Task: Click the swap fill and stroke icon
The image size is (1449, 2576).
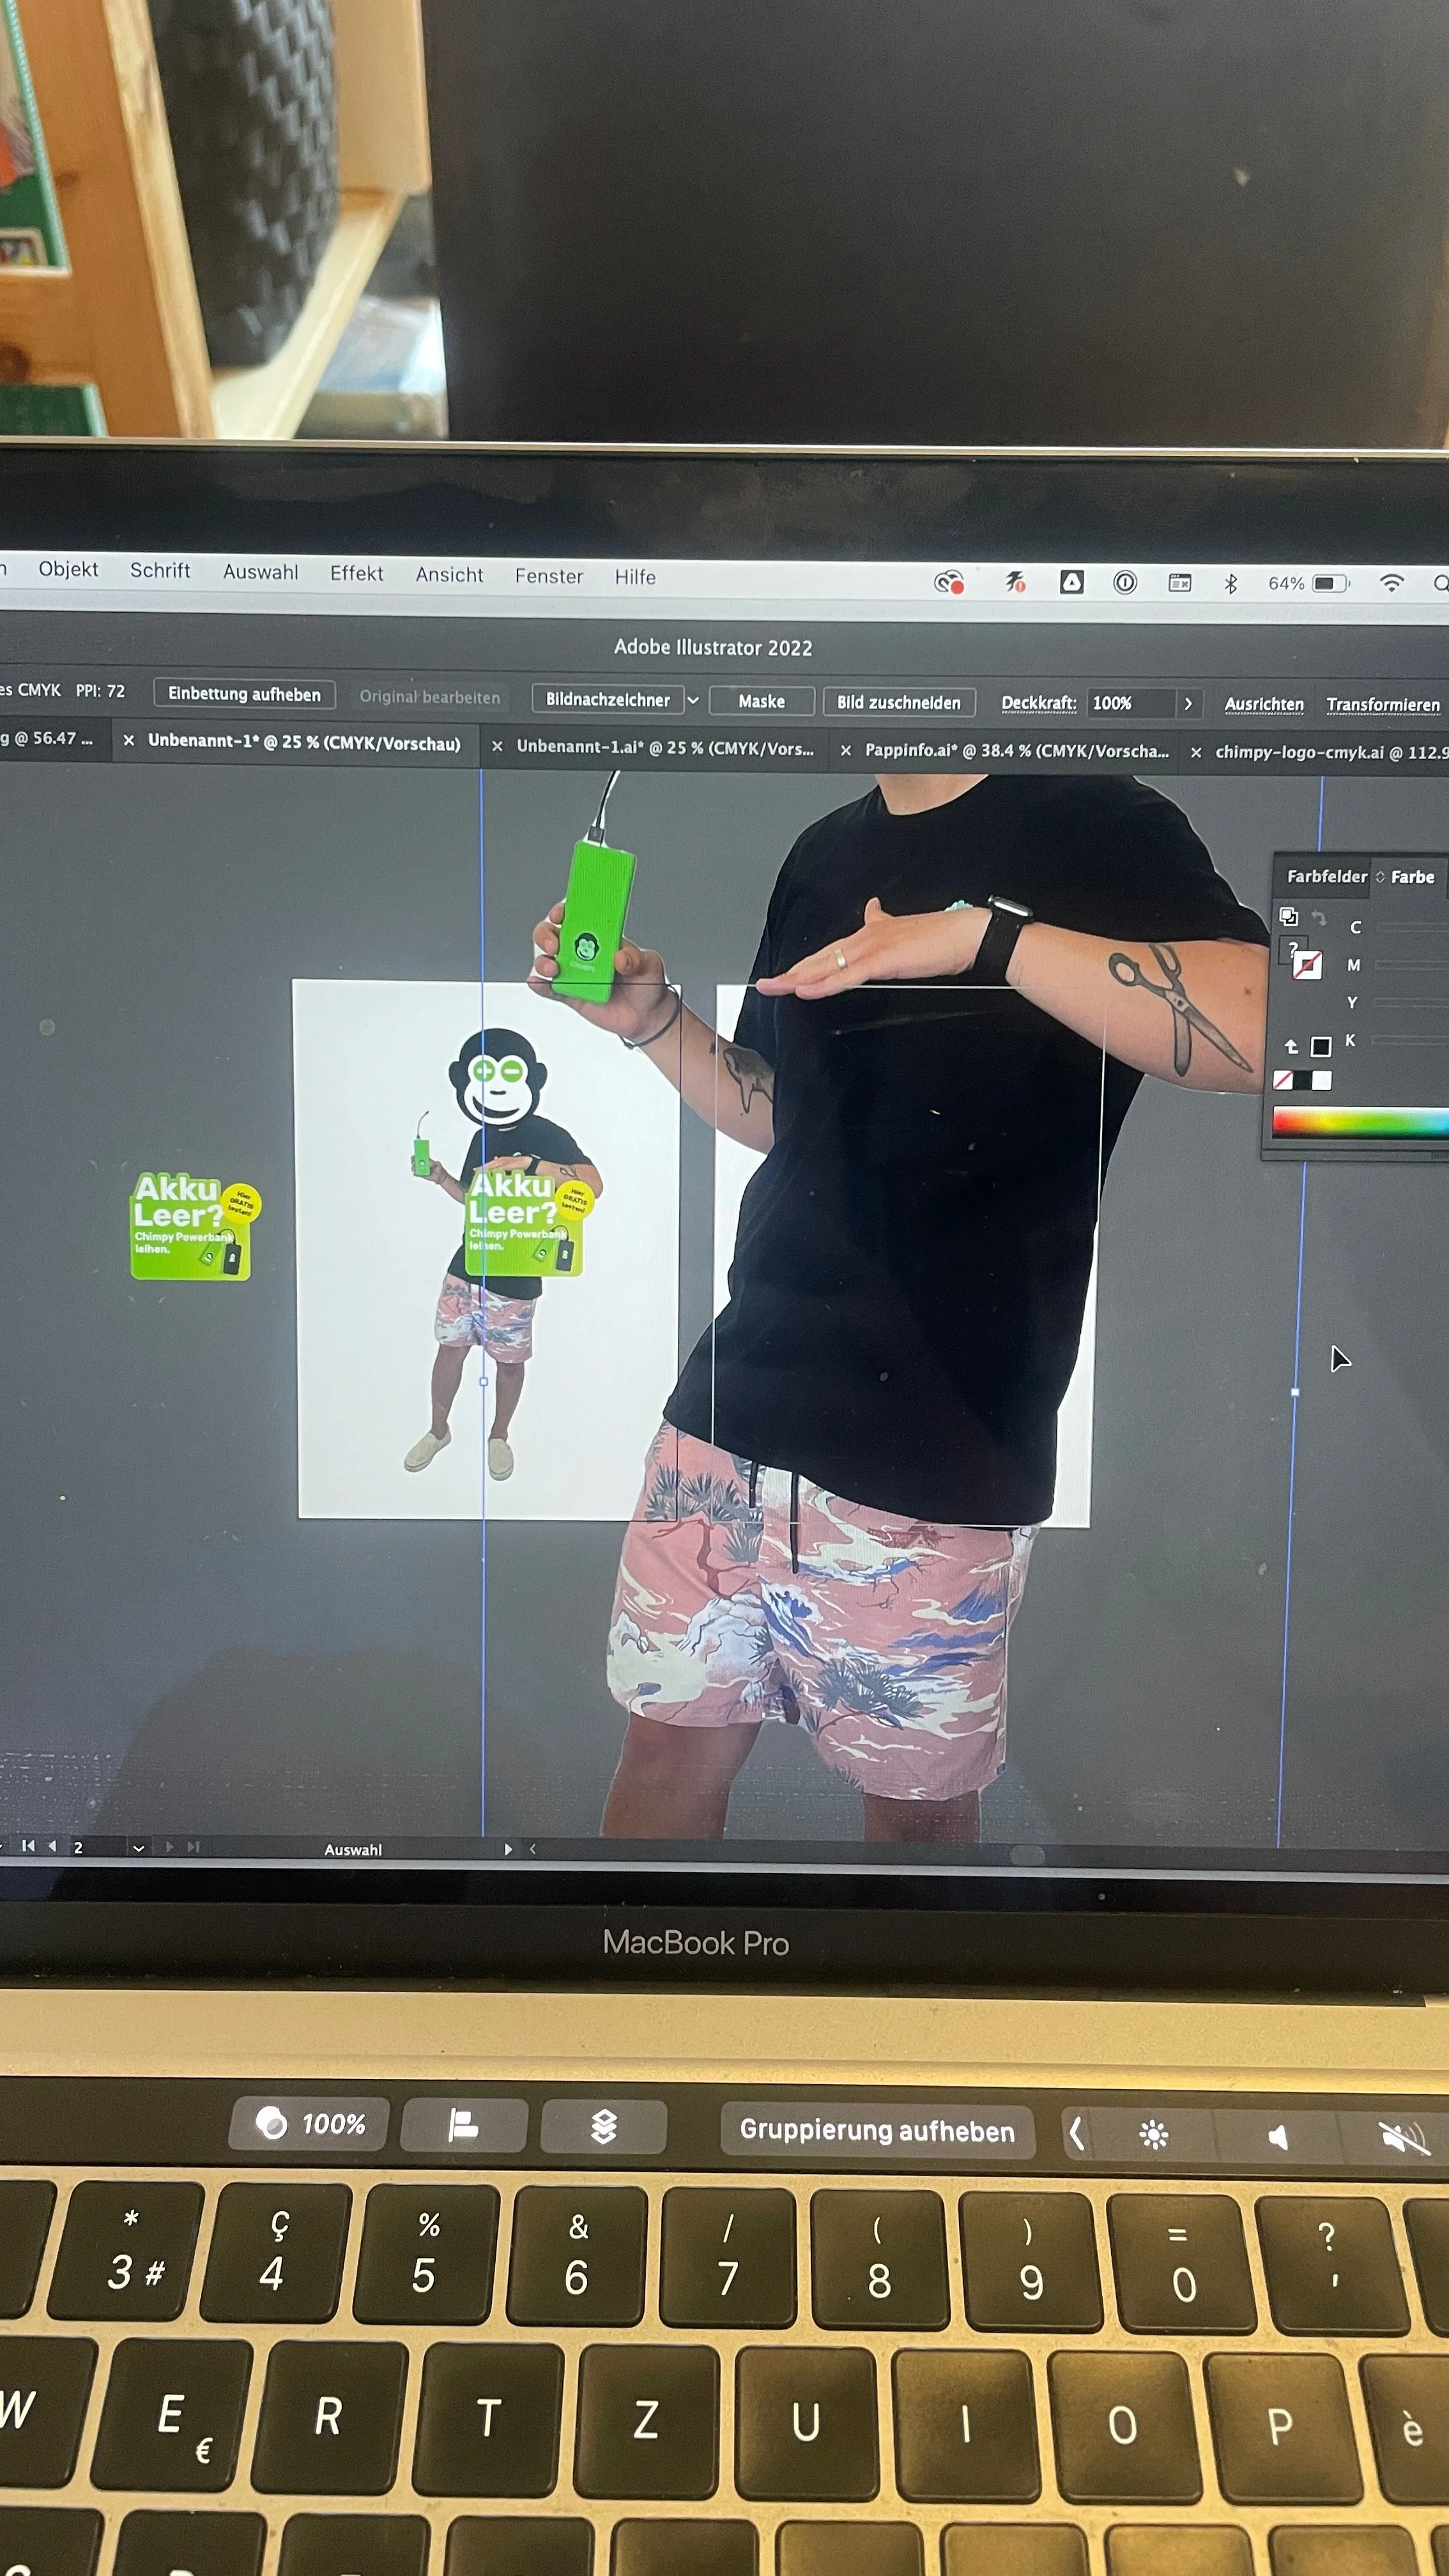Action: (1319, 918)
